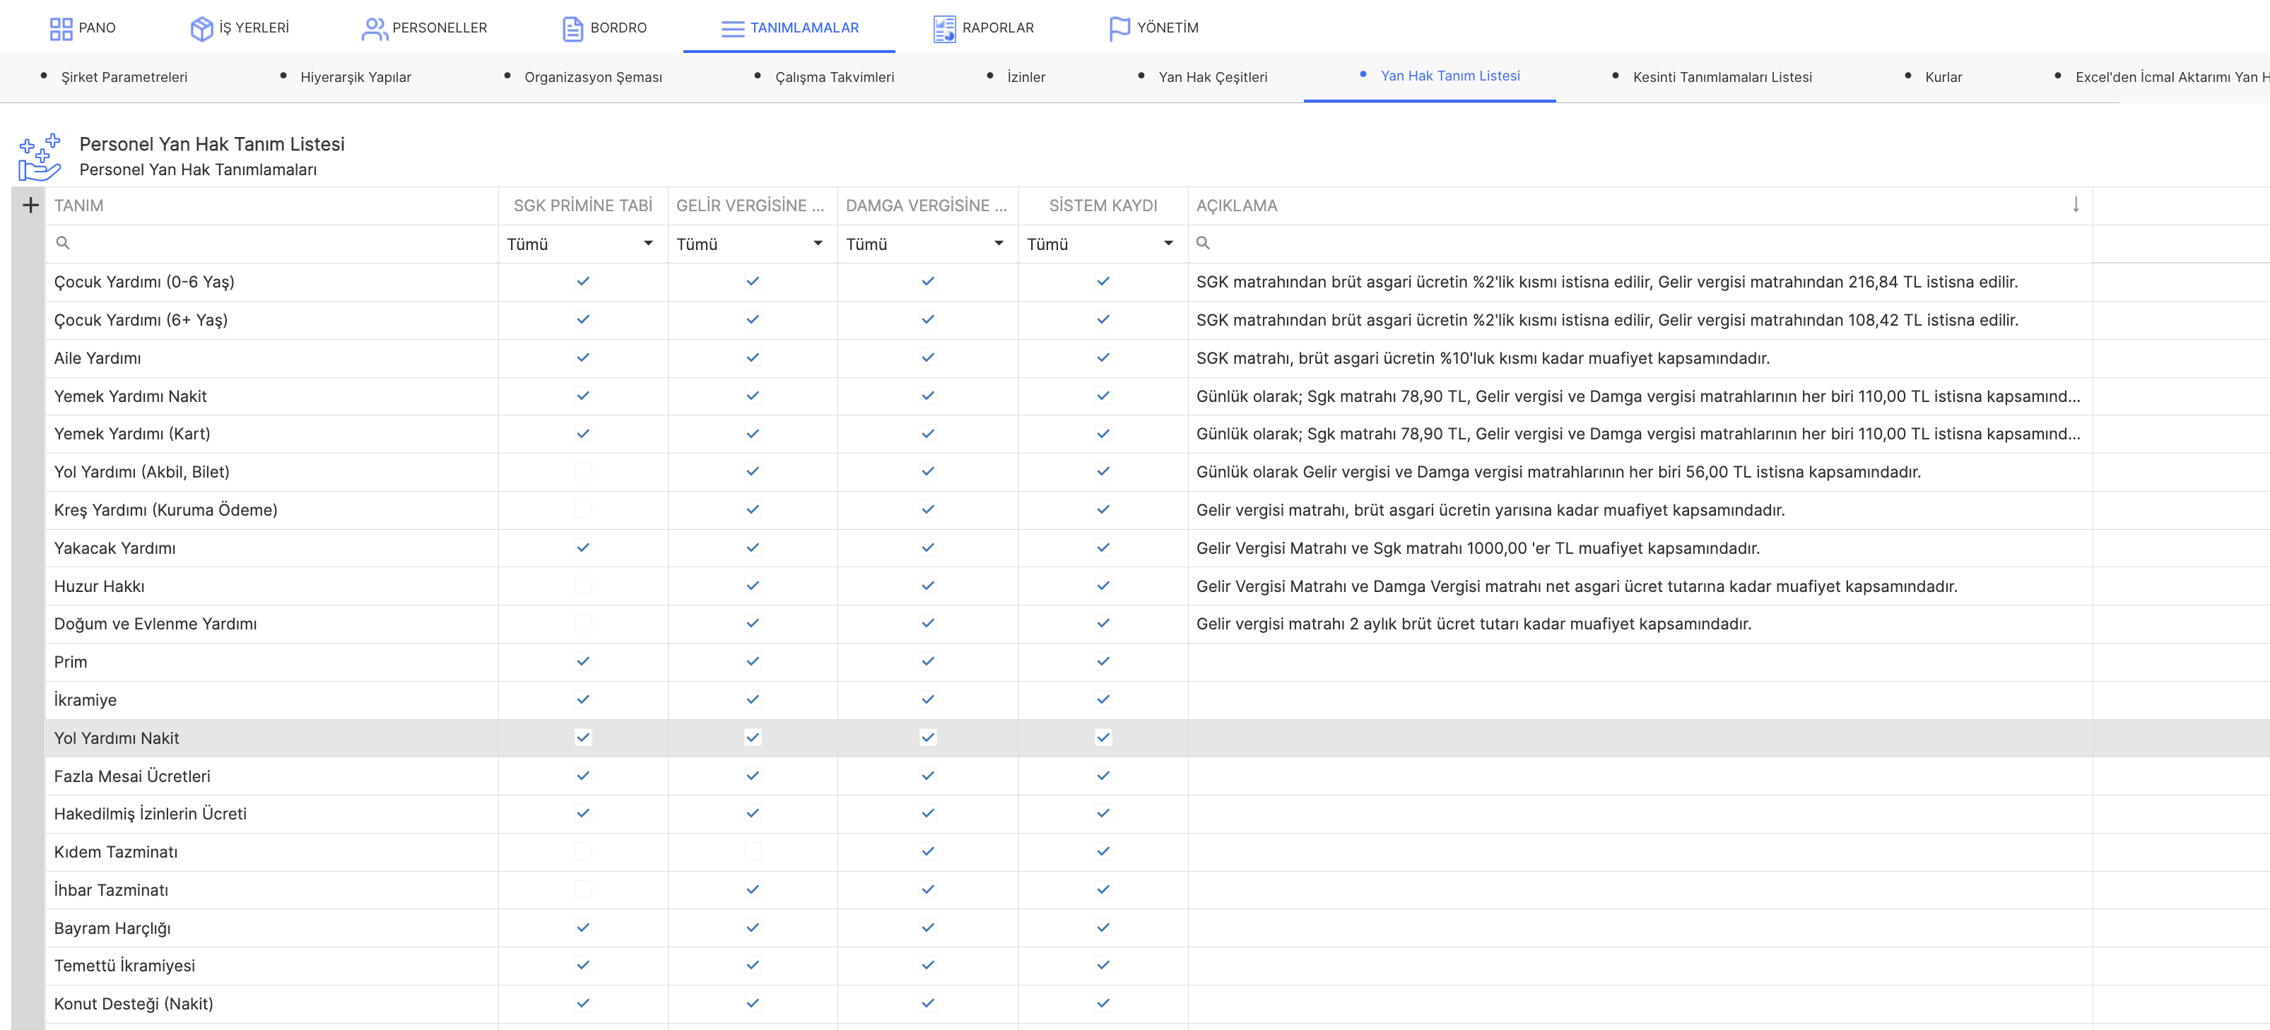Check Gelir Vergisi box for Kıdem Tazminatı
This screenshot has height=1030, width=2270.
pyautogui.click(x=752, y=851)
